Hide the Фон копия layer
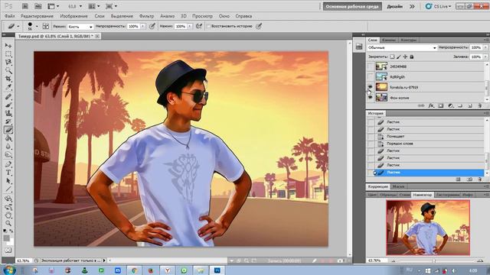This screenshot has width=490, height=275. pyautogui.click(x=371, y=98)
